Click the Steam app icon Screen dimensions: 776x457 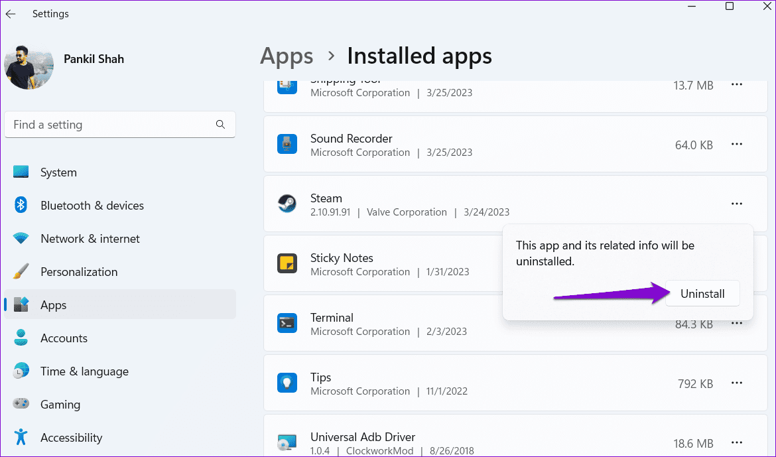[287, 204]
